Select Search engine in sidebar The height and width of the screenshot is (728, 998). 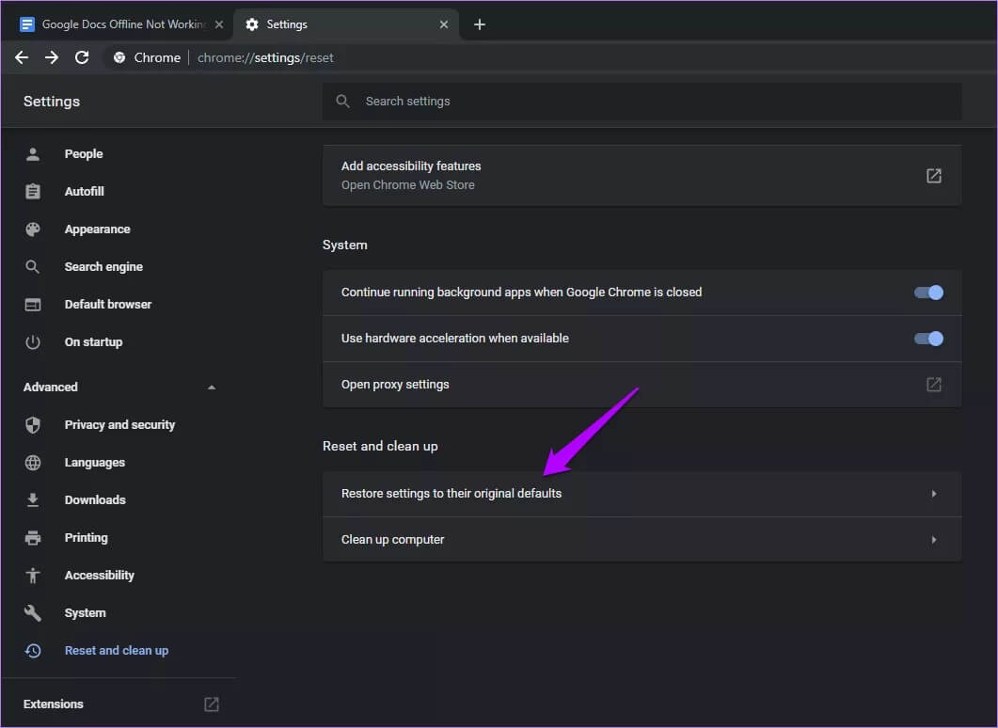coord(103,267)
